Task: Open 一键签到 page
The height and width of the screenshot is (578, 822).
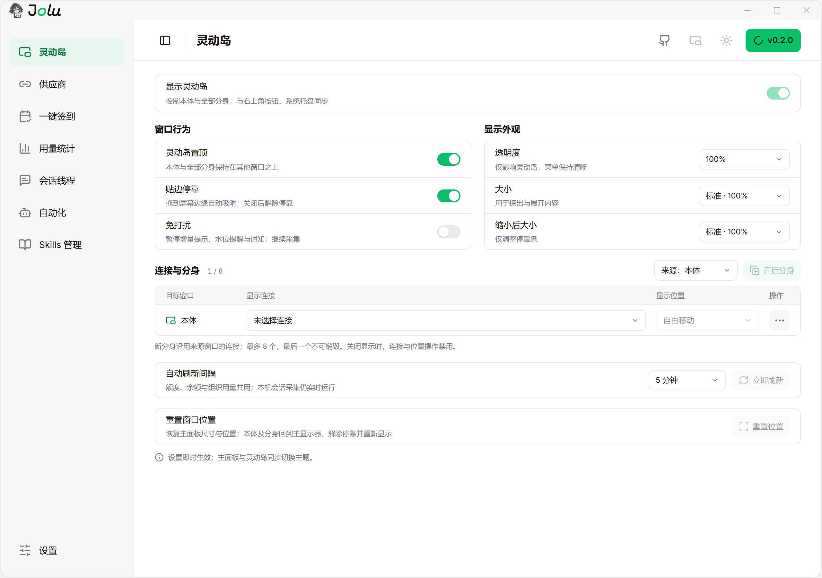Action: point(67,116)
